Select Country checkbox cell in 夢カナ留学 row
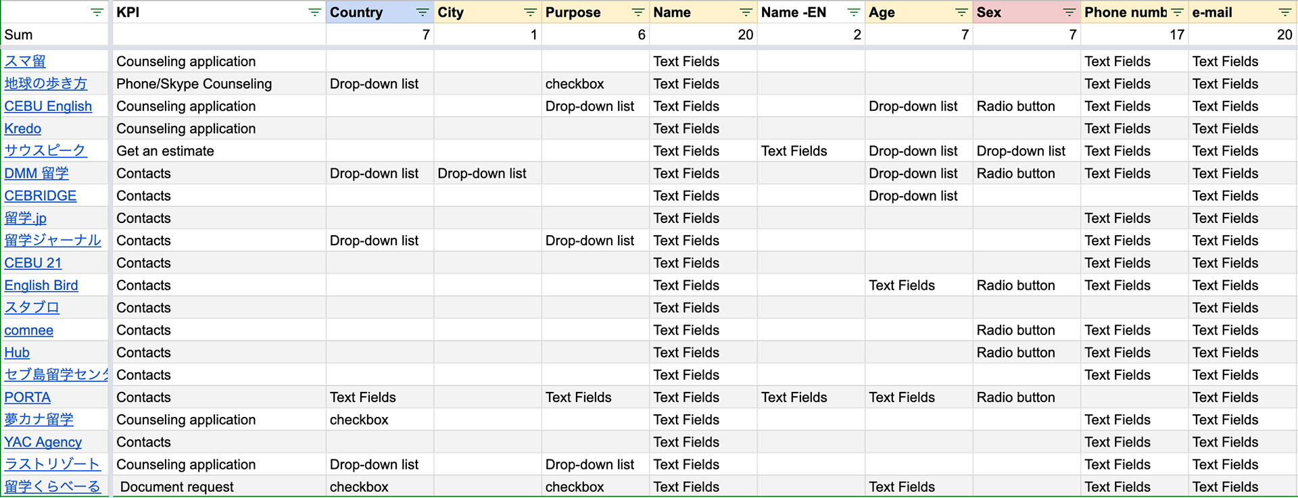Image resolution: width=1298 pixels, height=498 pixels. click(x=380, y=420)
